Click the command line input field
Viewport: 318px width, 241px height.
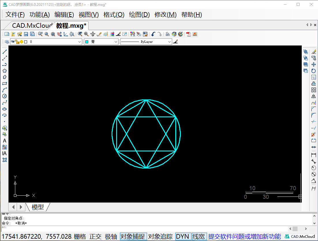[144, 229]
